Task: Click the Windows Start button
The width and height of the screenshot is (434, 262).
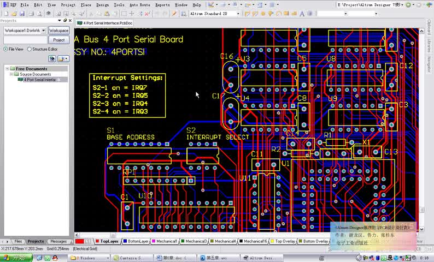Action: [16, 258]
